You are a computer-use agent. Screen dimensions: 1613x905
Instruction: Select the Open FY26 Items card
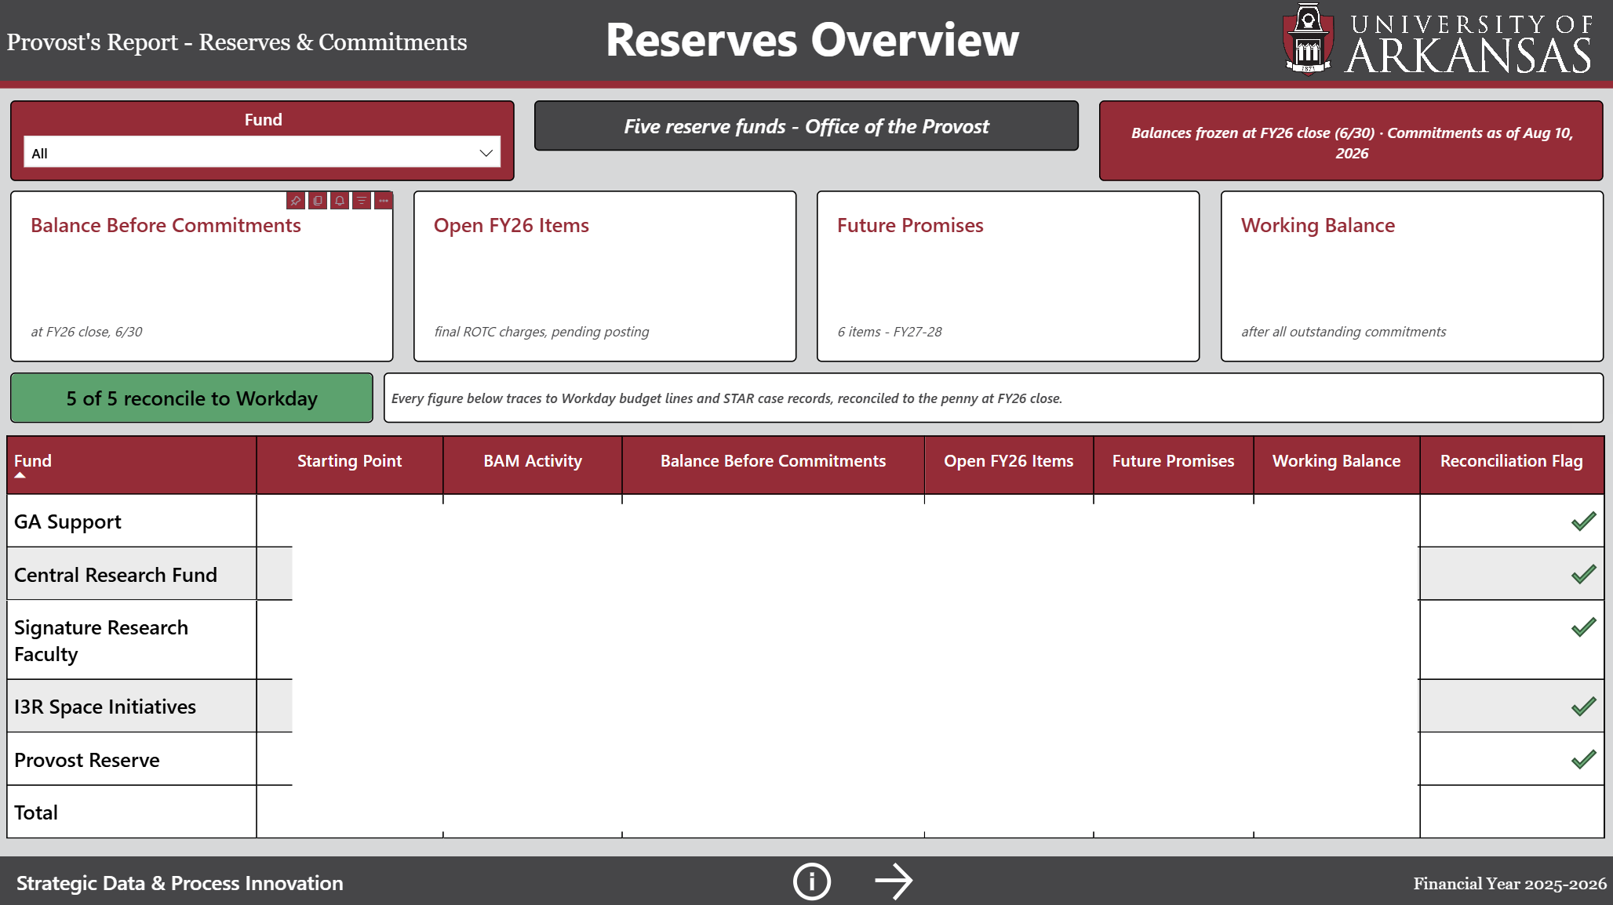(x=605, y=276)
